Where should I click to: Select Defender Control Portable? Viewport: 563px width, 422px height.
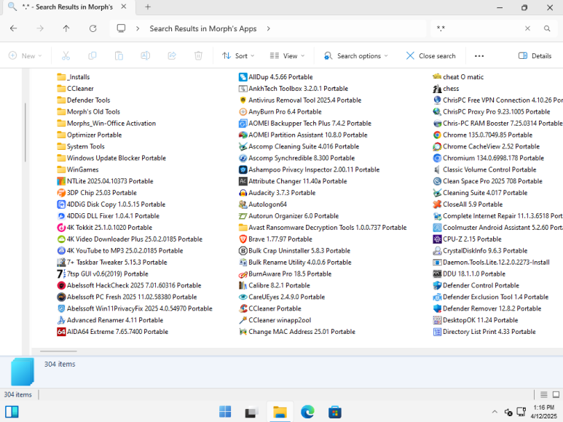[x=476, y=285]
